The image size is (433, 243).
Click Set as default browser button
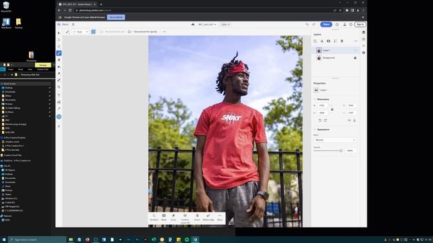point(116,17)
